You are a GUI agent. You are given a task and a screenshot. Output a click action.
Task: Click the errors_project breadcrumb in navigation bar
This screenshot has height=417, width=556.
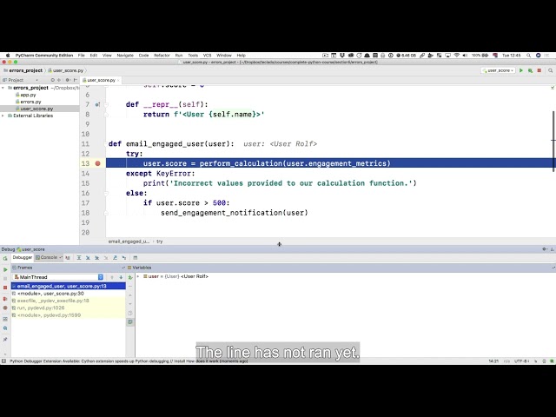(x=23, y=70)
